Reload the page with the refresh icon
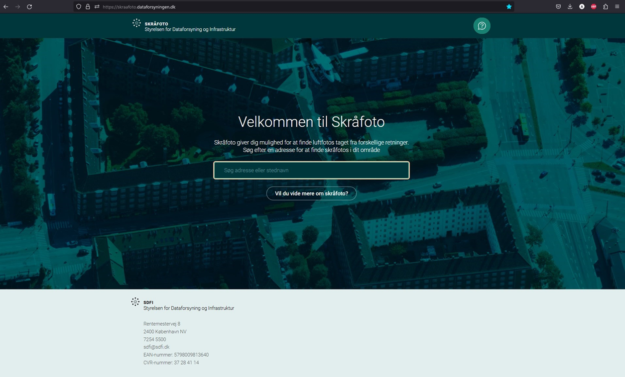625x377 pixels. [x=29, y=7]
